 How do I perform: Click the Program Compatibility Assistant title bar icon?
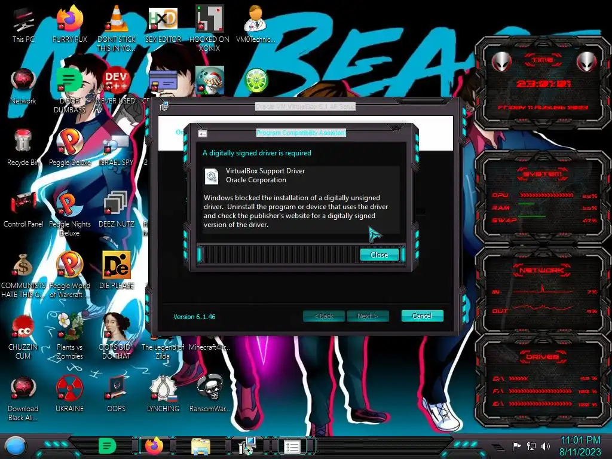click(x=203, y=133)
